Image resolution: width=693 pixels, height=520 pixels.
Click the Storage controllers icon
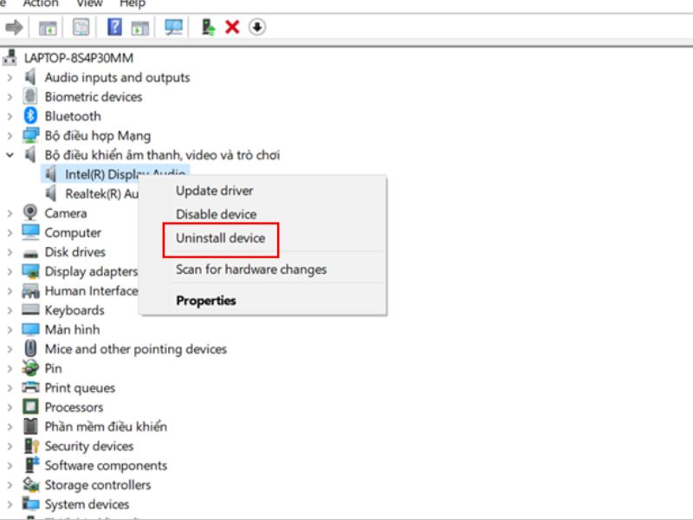pyautogui.click(x=30, y=484)
